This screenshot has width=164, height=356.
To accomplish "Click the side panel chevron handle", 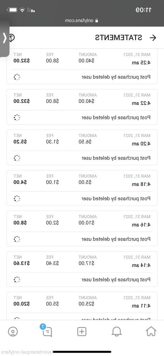I will click(5, 38).
